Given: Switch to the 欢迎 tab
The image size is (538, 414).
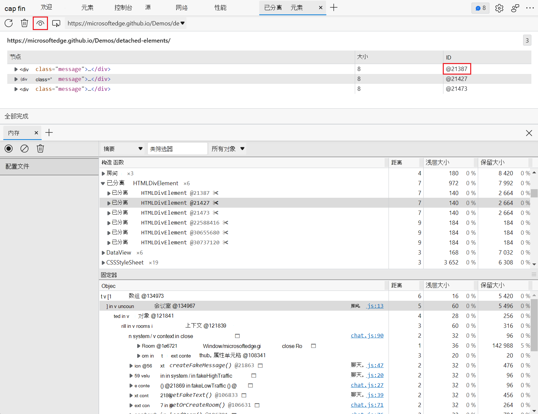Looking at the screenshot, I should pyautogui.click(x=46, y=8).
